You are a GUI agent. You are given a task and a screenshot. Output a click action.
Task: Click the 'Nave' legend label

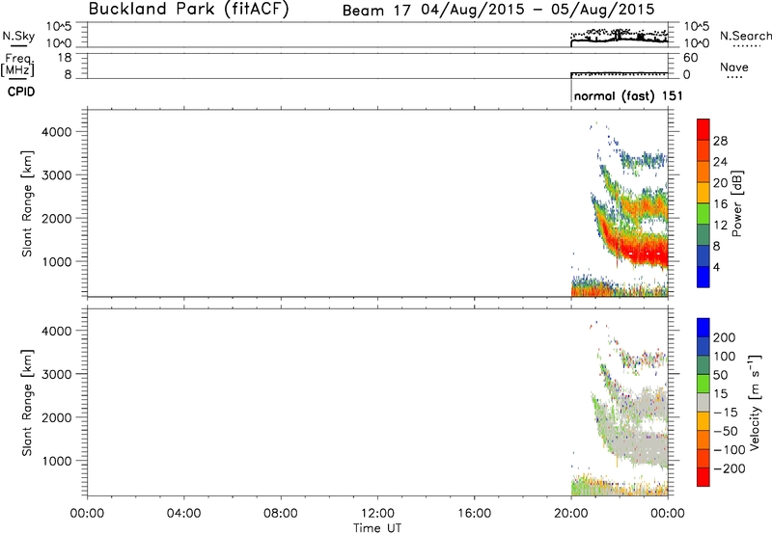coord(734,67)
